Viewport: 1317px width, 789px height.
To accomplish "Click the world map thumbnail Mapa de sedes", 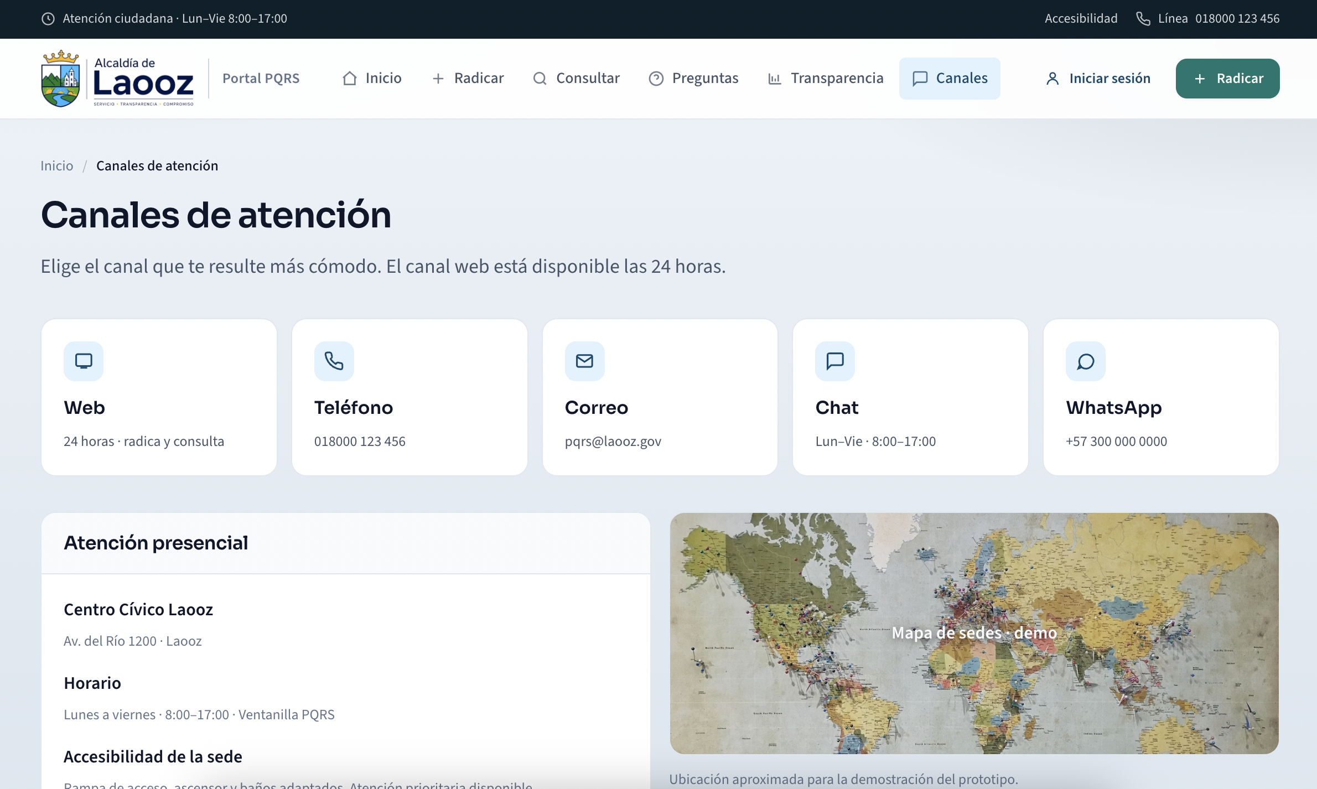I will click(x=974, y=633).
